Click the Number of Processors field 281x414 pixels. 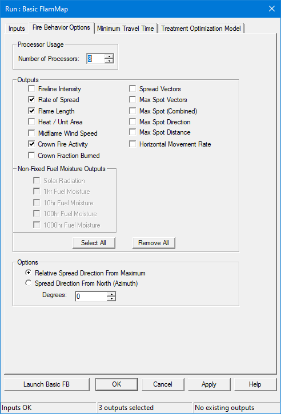95,59
